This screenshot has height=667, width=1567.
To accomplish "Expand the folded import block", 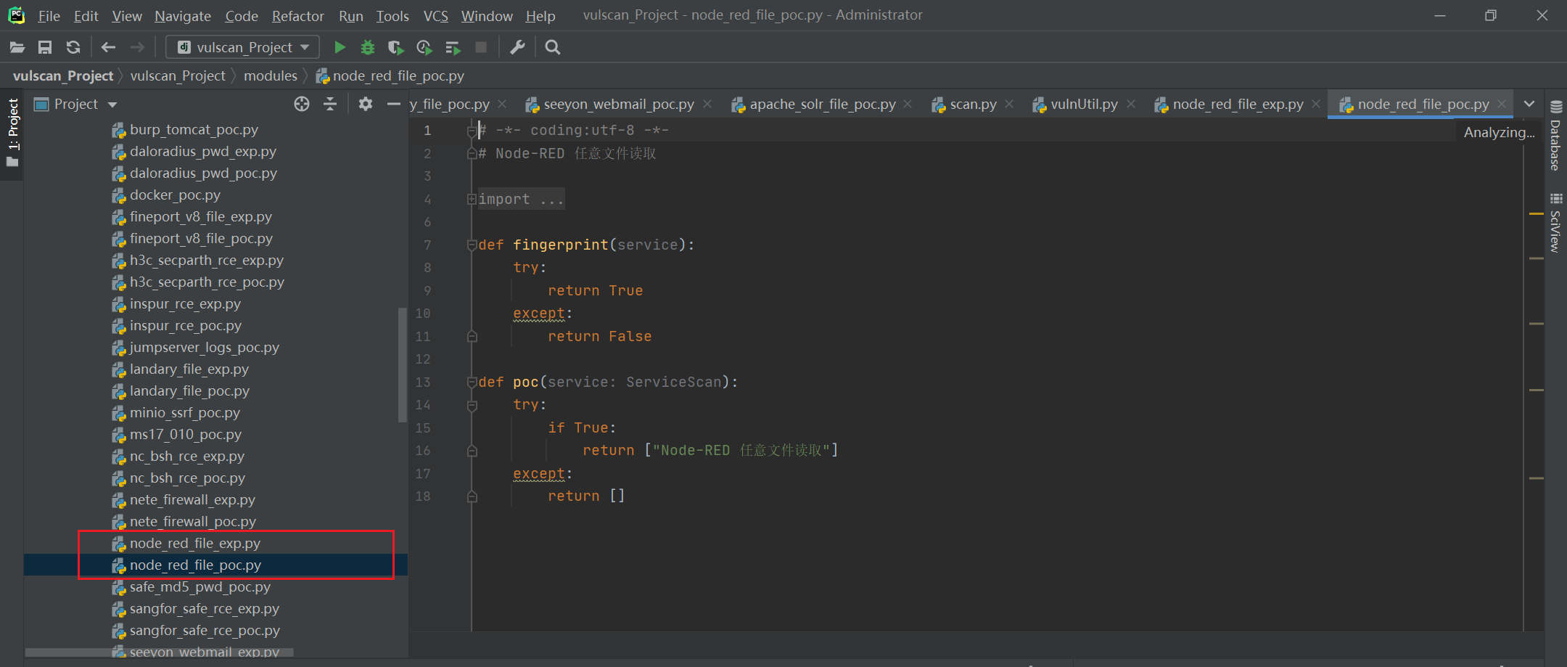I will [472, 199].
